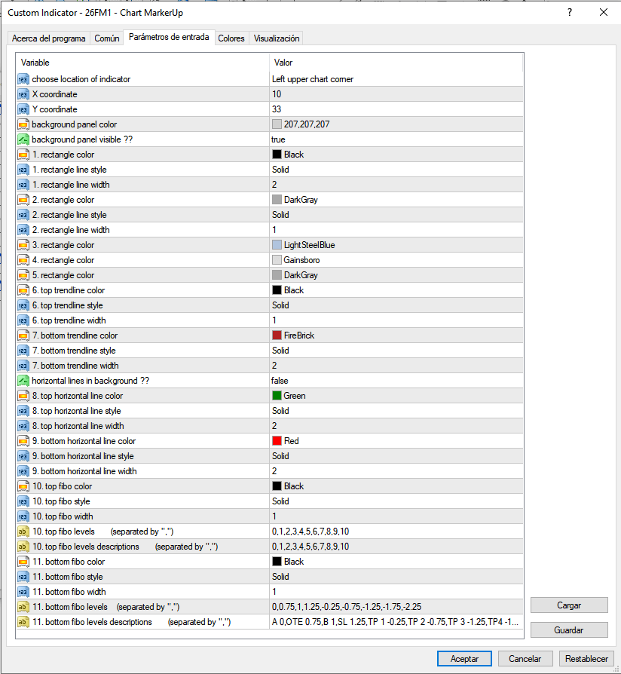Click the FireBrick color swatch
Image resolution: width=621 pixels, height=674 pixels.
click(277, 335)
